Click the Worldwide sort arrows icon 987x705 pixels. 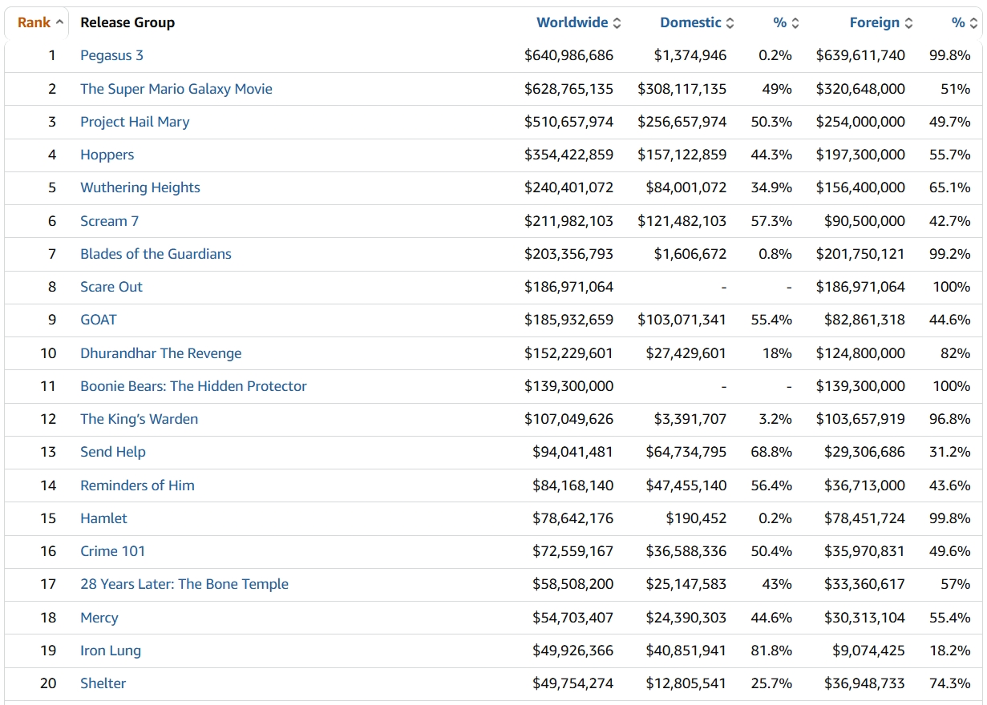[x=617, y=23]
